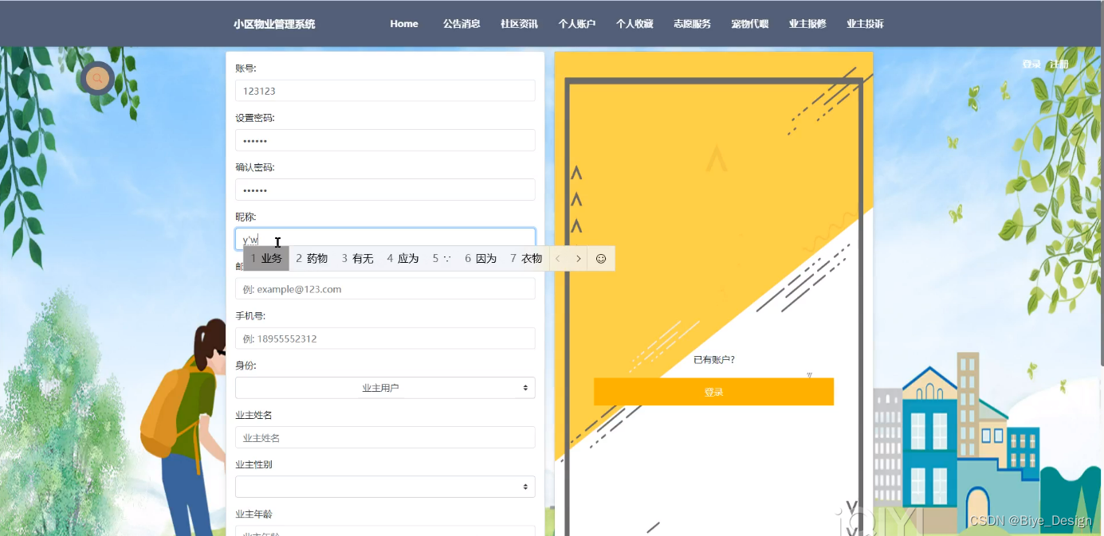The height and width of the screenshot is (536, 1104).
Task: Pick IME candidate 5 symbol
Action: tap(442, 259)
